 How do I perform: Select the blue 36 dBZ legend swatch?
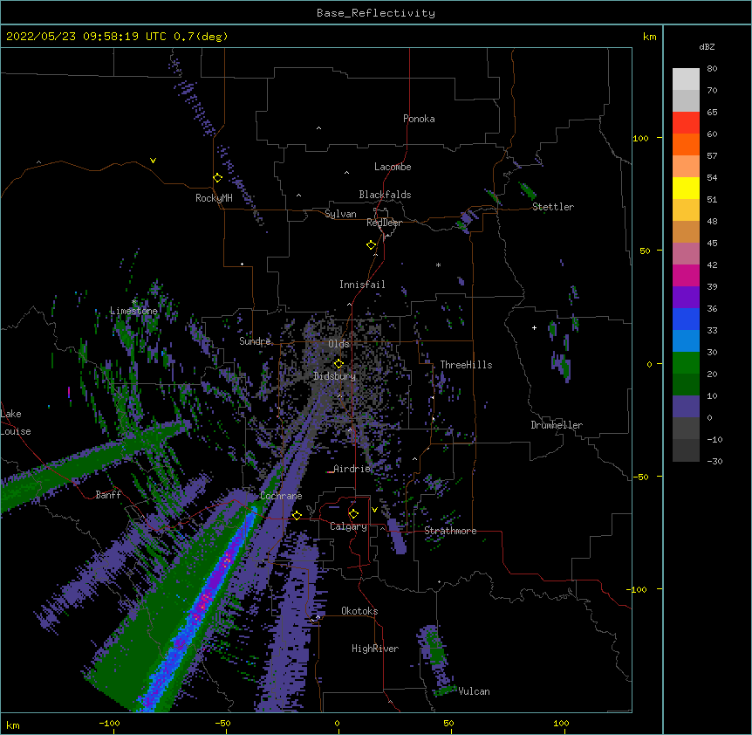(x=686, y=319)
